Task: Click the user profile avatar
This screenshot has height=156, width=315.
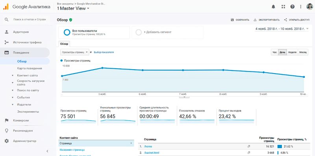Action: click(x=309, y=7)
